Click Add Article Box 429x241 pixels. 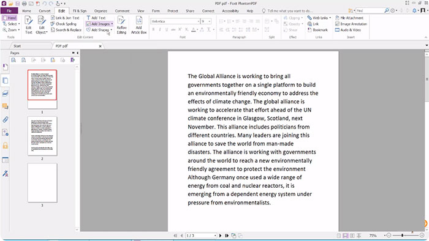[139, 25]
